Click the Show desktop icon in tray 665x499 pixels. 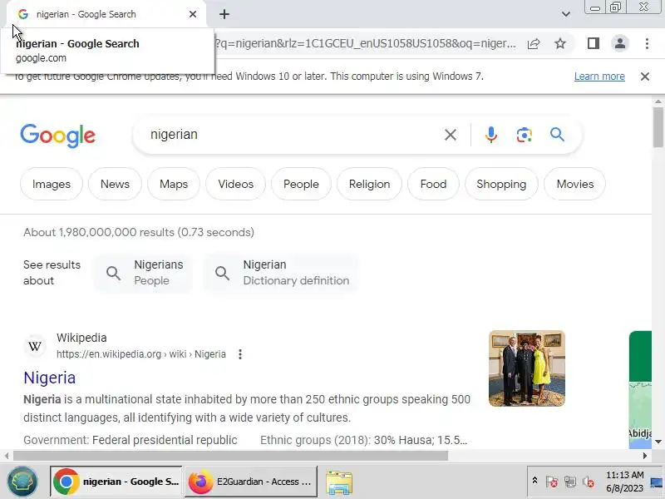(x=657, y=482)
